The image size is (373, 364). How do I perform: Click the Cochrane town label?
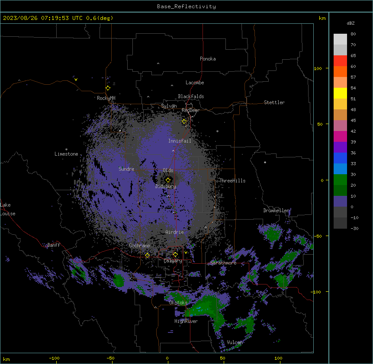[139, 246]
